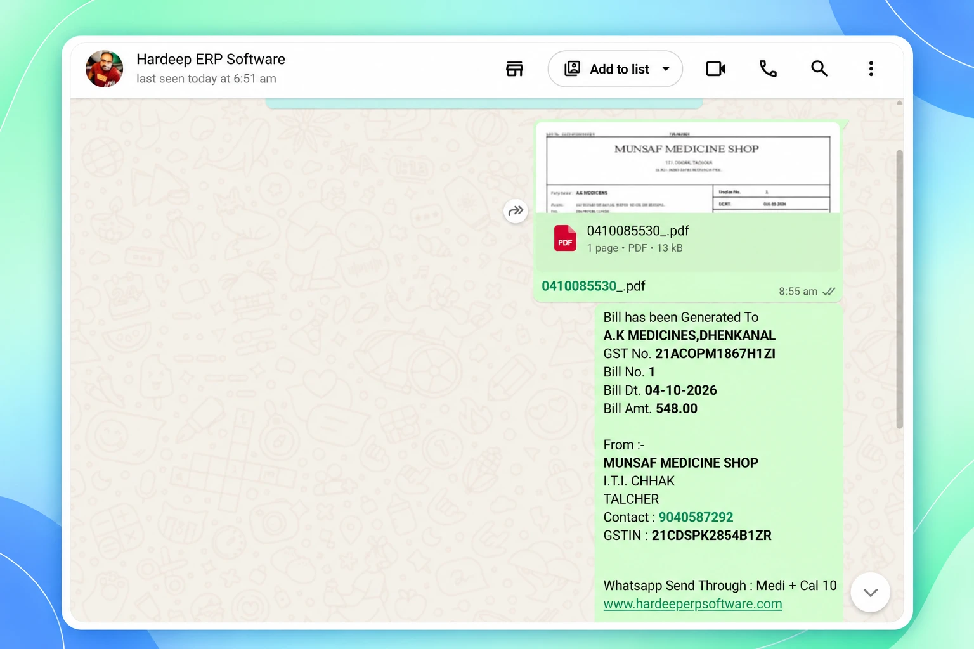Open Hardeep ERP Software profile picture

pos(105,68)
